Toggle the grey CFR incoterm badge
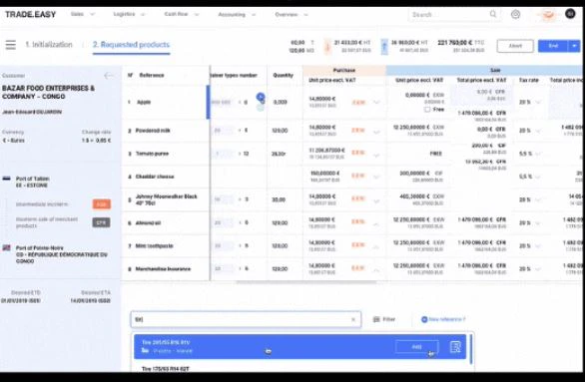Screen dimensions: 585x382 click(102, 222)
